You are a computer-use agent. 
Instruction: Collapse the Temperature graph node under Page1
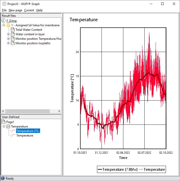4,126
